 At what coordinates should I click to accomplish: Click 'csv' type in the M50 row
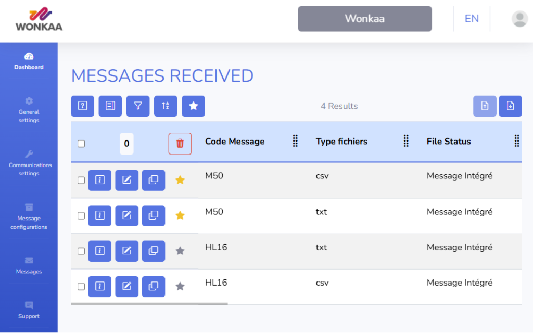[322, 176]
